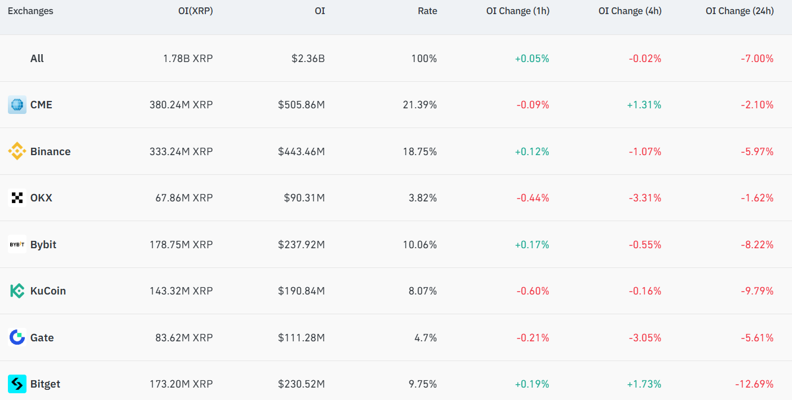The width and height of the screenshot is (792, 400).
Task: Click the Bitget logo
Action: tap(16, 384)
